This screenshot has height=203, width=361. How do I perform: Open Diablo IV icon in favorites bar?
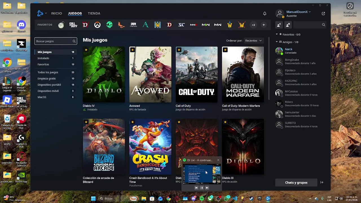point(85,25)
